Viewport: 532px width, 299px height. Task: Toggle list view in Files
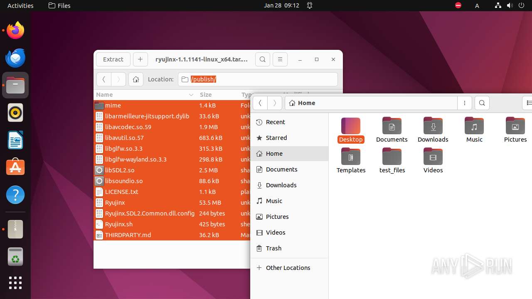click(x=528, y=103)
